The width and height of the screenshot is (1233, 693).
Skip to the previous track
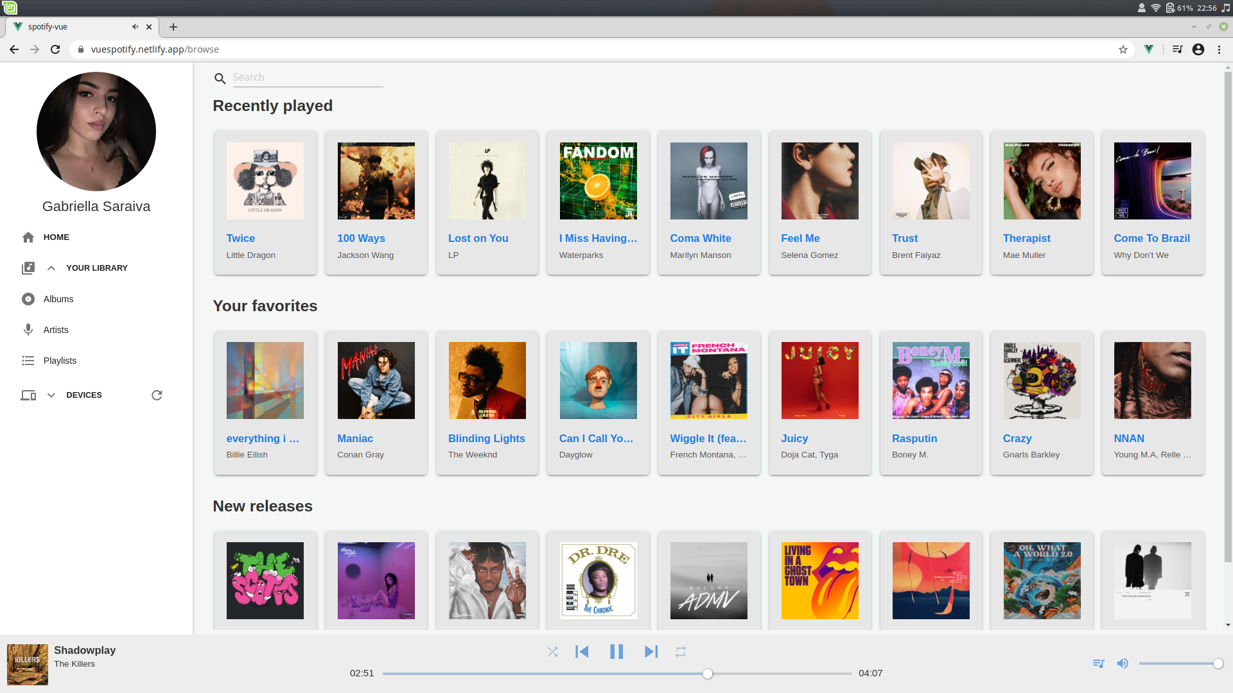(x=582, y=652)
